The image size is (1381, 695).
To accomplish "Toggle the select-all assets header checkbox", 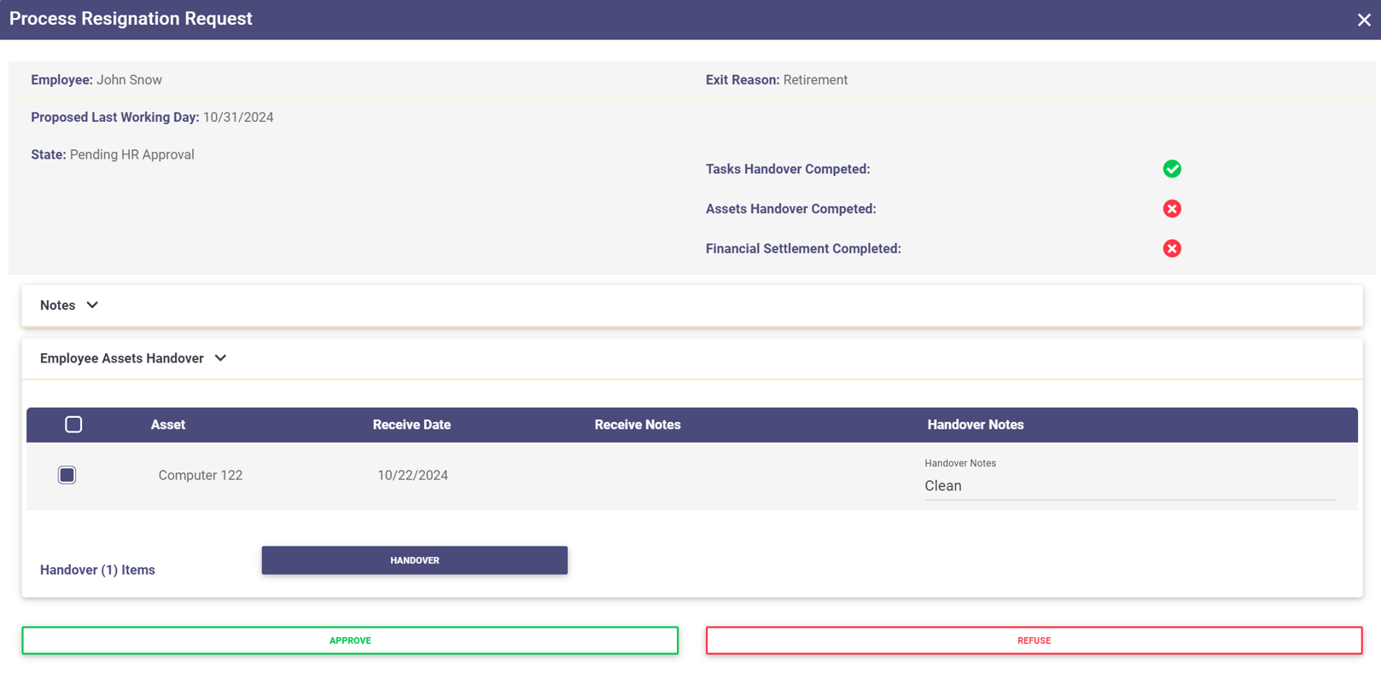I will [73, 425].
